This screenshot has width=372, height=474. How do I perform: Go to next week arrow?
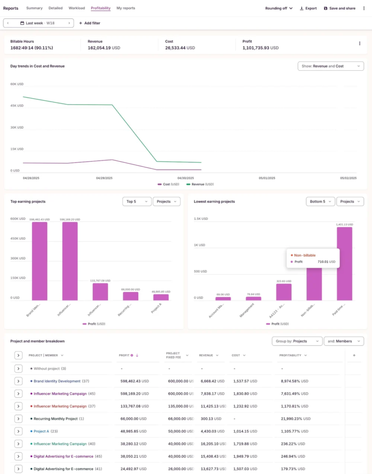69,23
